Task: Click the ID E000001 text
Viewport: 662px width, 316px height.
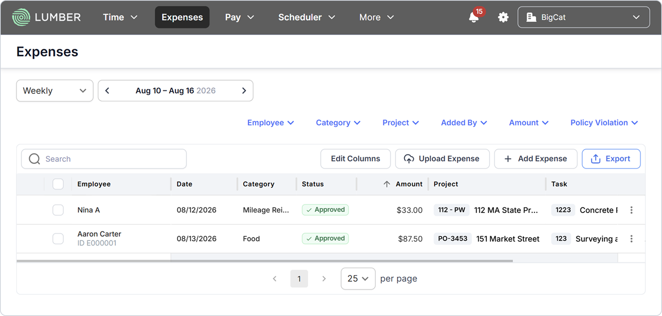Action: [x=97, y=243]
